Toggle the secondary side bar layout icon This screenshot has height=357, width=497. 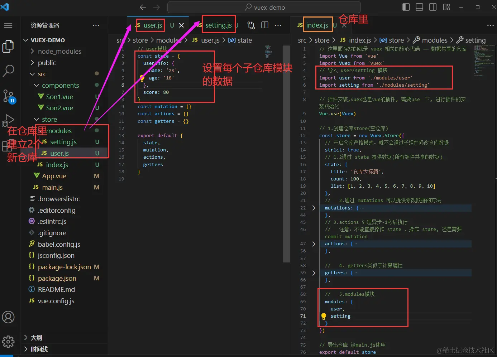click(433, 7)
